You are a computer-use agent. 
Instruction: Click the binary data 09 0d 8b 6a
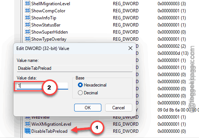tap(178, 110)
